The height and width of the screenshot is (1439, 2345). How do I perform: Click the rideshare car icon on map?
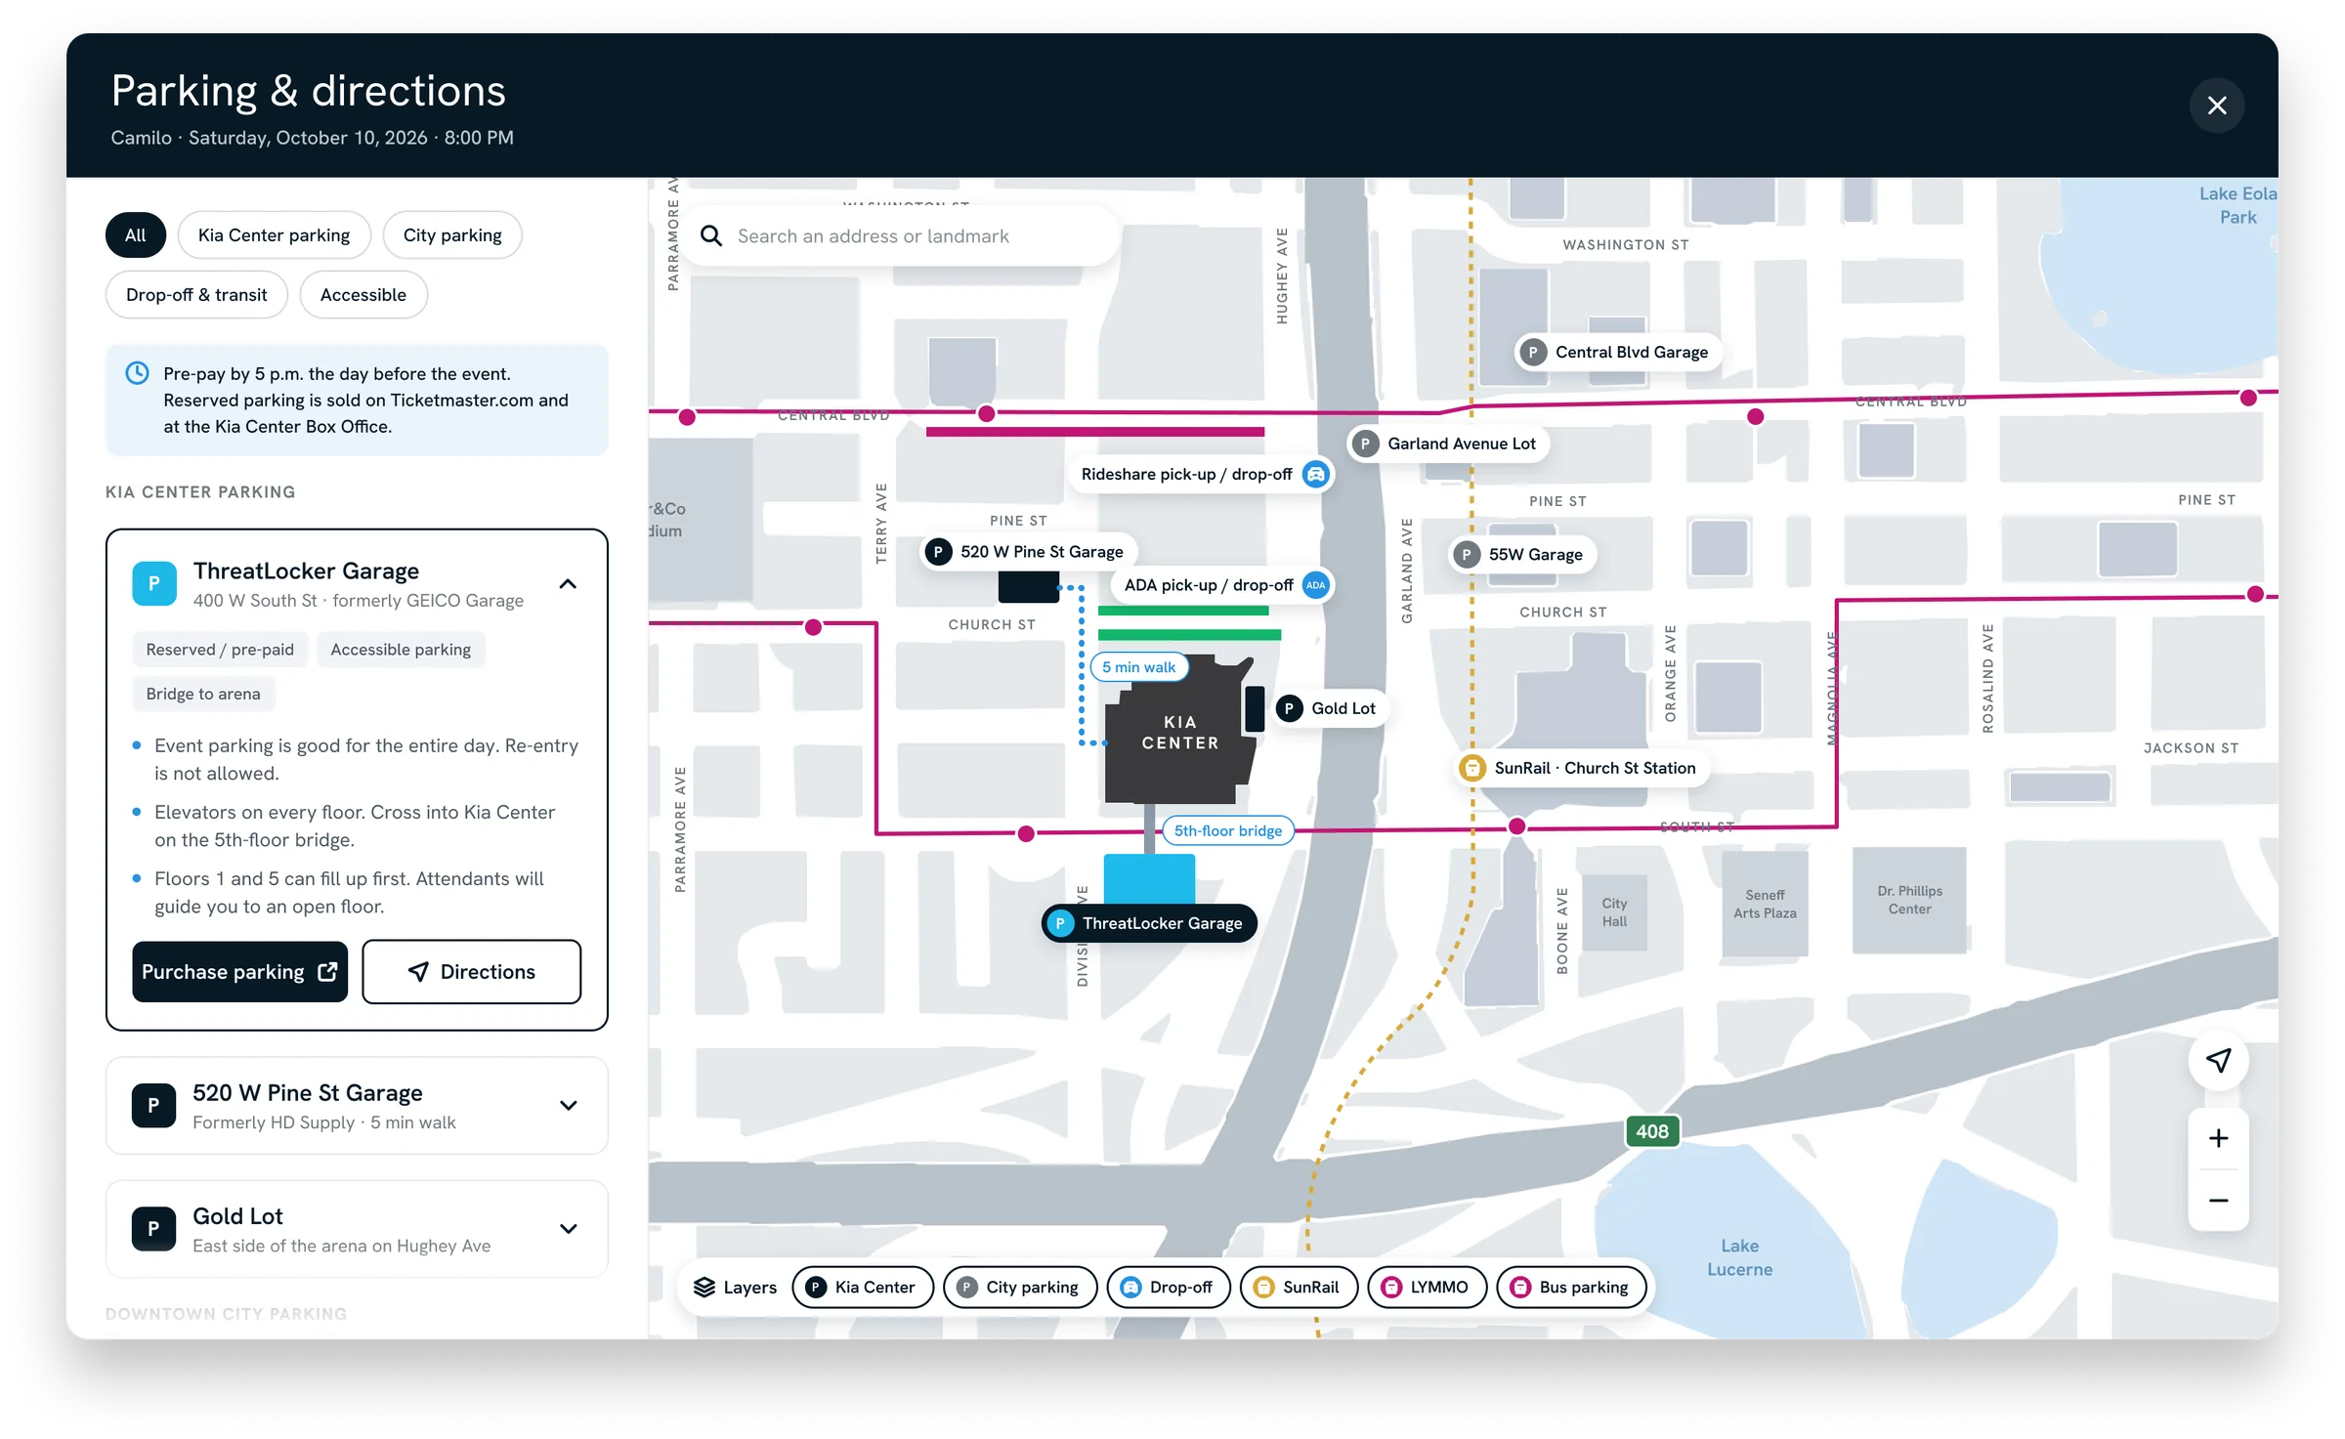1315,474
